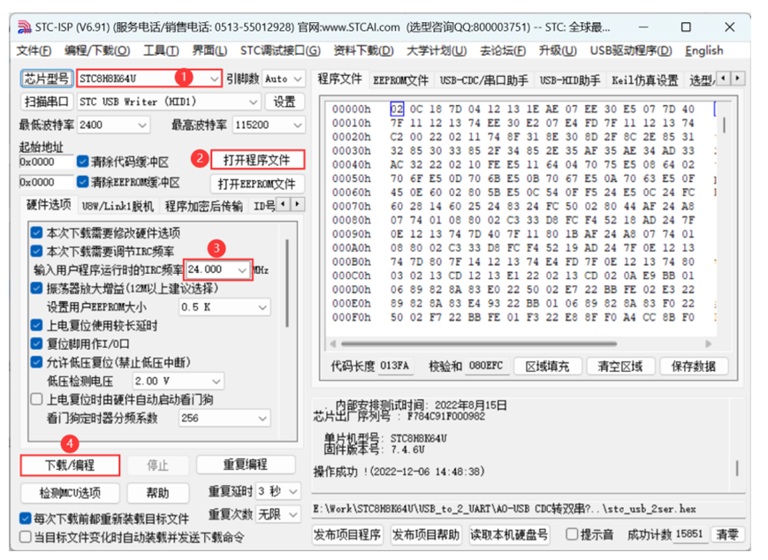Select hex byte 02 at address 00000h
The height and width of the screenshot is (560, 768).
397,109
